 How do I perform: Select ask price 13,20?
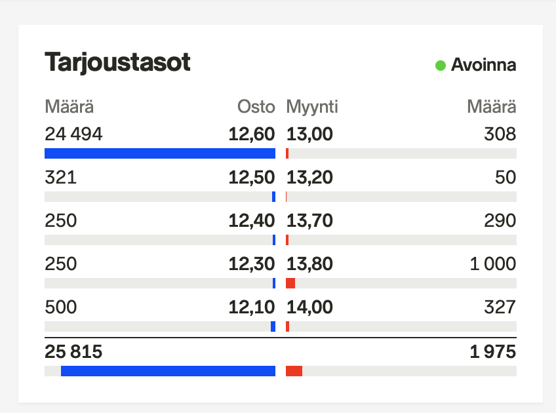(x=309, y=177)
